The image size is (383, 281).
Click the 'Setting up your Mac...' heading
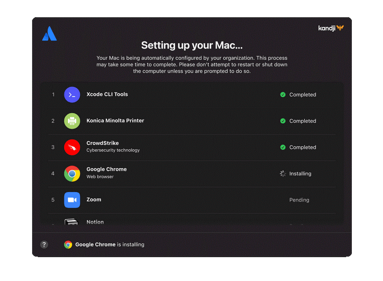(192, 45)
